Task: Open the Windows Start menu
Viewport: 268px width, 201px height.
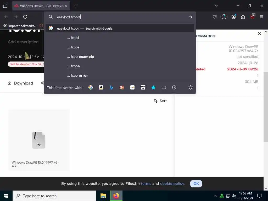Action: coord(6,196)
